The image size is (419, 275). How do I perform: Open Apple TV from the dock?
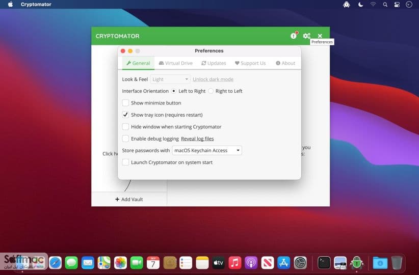[x=218, y=263]
